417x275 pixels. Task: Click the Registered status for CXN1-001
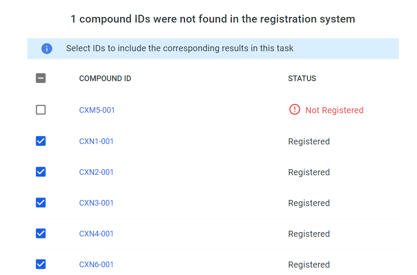click(x=309, y=141)
